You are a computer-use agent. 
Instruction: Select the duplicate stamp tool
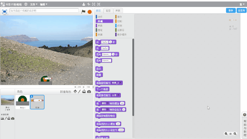84,4
